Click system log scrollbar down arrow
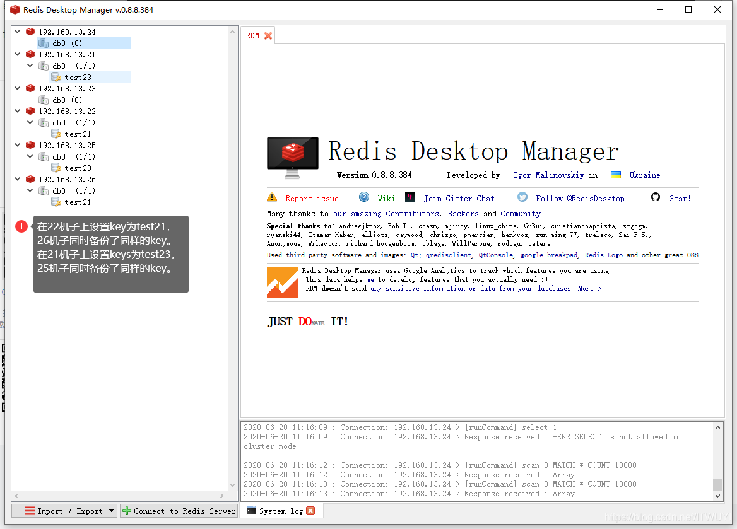Image resolution: width=737 pixels, height=529 pixels. tap(717, 496)
